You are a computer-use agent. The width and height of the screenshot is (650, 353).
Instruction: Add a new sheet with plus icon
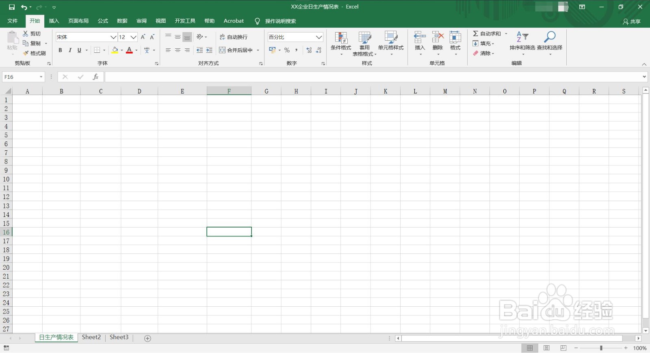pyautogui.click(x=148, y=338)
